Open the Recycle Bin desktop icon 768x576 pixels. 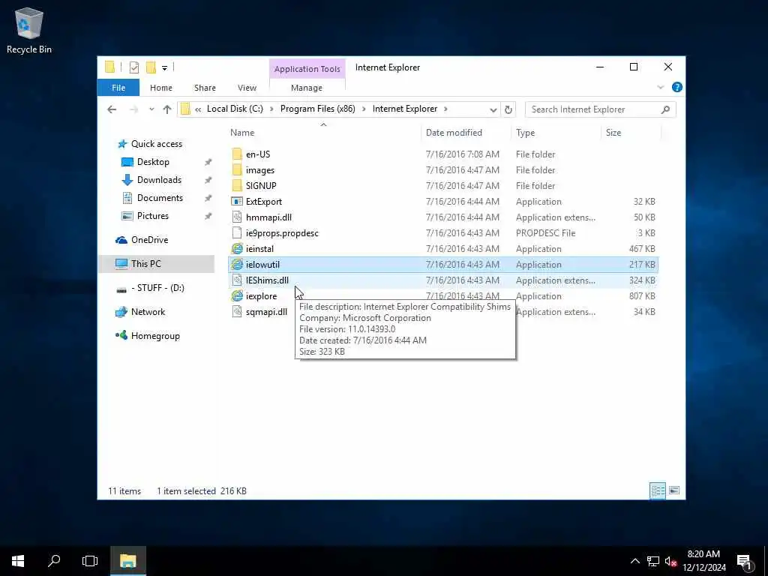pyautogui.click(x=29, y=30)
